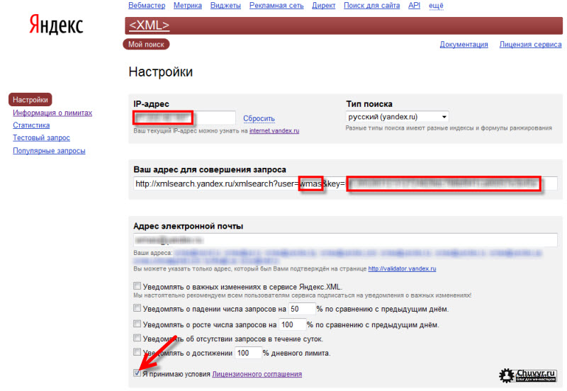567x391 pixels.
Task: Open Информация о лимитах page
Action: pos(52,113)
